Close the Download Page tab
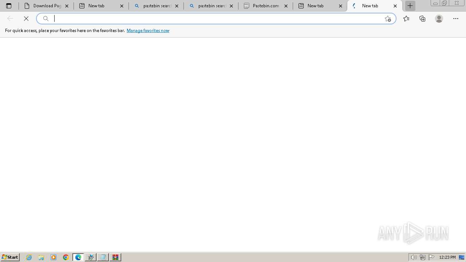This screenshot has height=262, width=466. [67, 6]
